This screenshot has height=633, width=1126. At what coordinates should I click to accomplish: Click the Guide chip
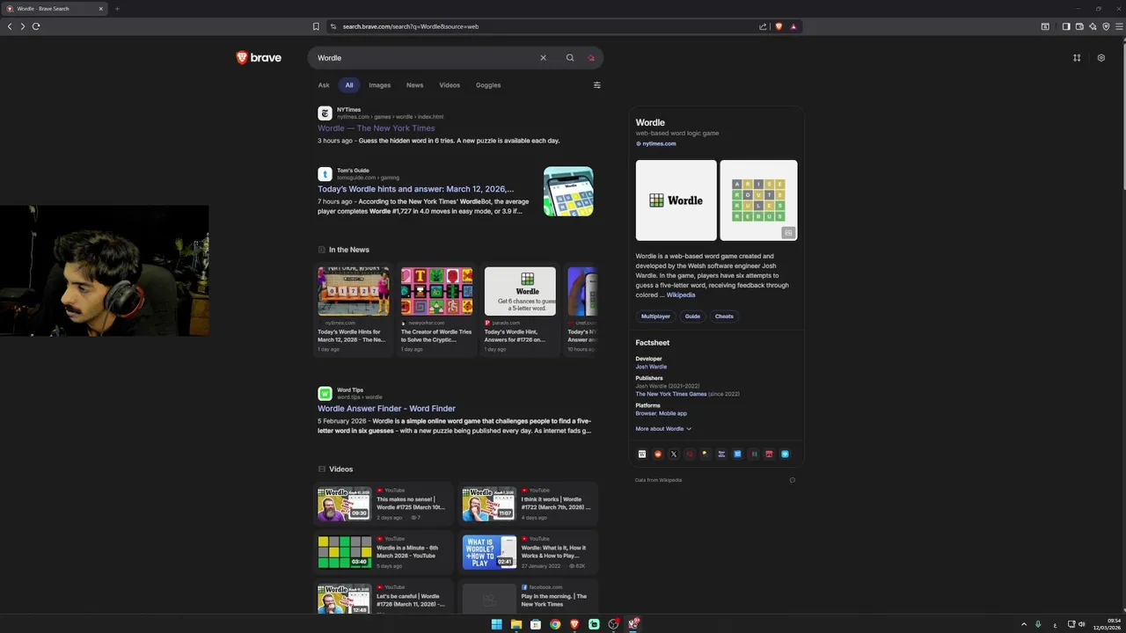pos(692,316)
